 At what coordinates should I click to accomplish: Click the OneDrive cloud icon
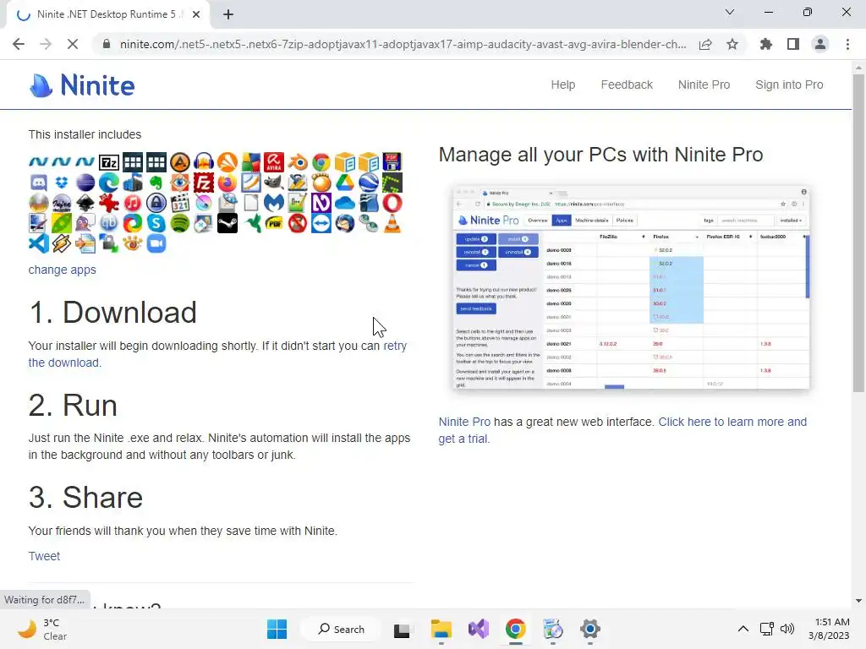click(x=345, y=203)
